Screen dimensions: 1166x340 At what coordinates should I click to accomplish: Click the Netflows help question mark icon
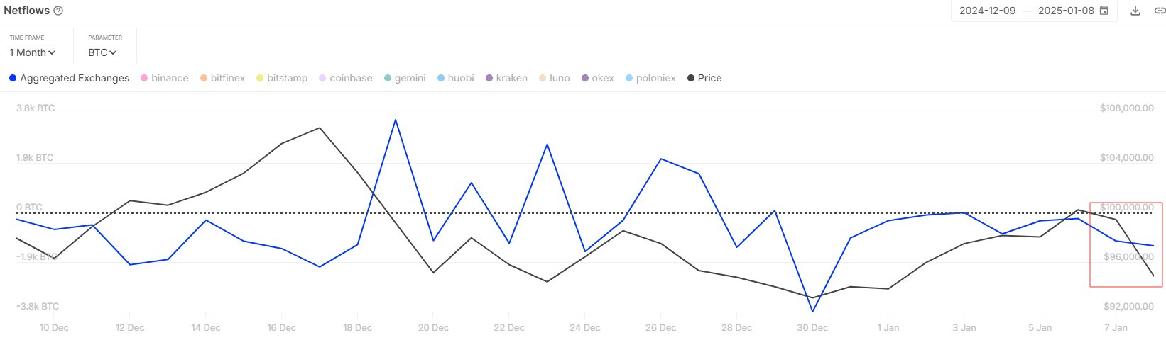click(58, 11)
